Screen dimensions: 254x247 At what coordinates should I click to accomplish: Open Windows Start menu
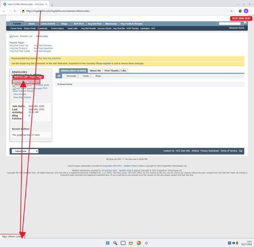[108, 243]
